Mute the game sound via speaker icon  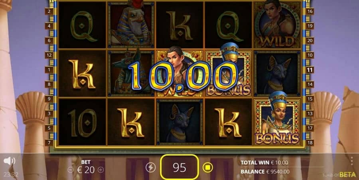click(x=9, y=161)
